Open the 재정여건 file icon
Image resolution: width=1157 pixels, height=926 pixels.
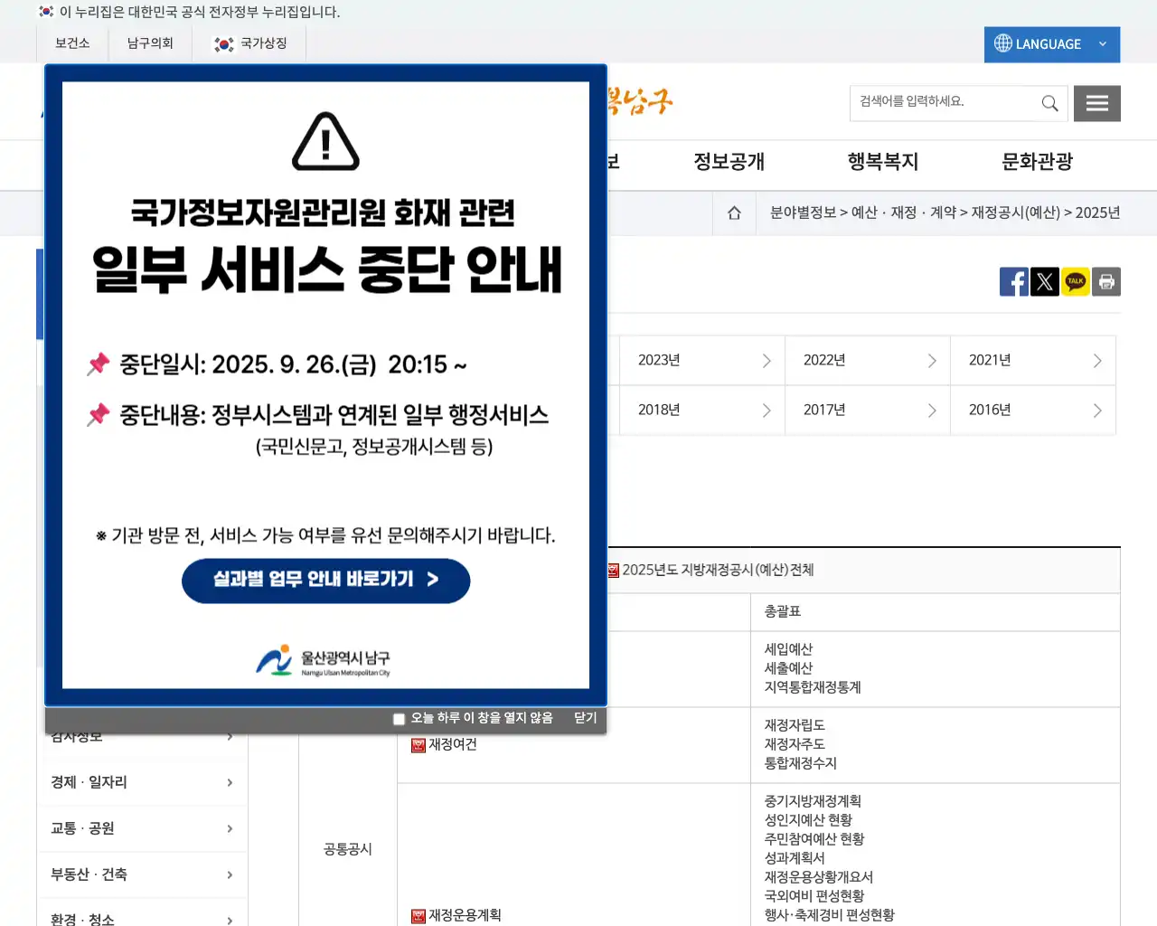(419, 745)
